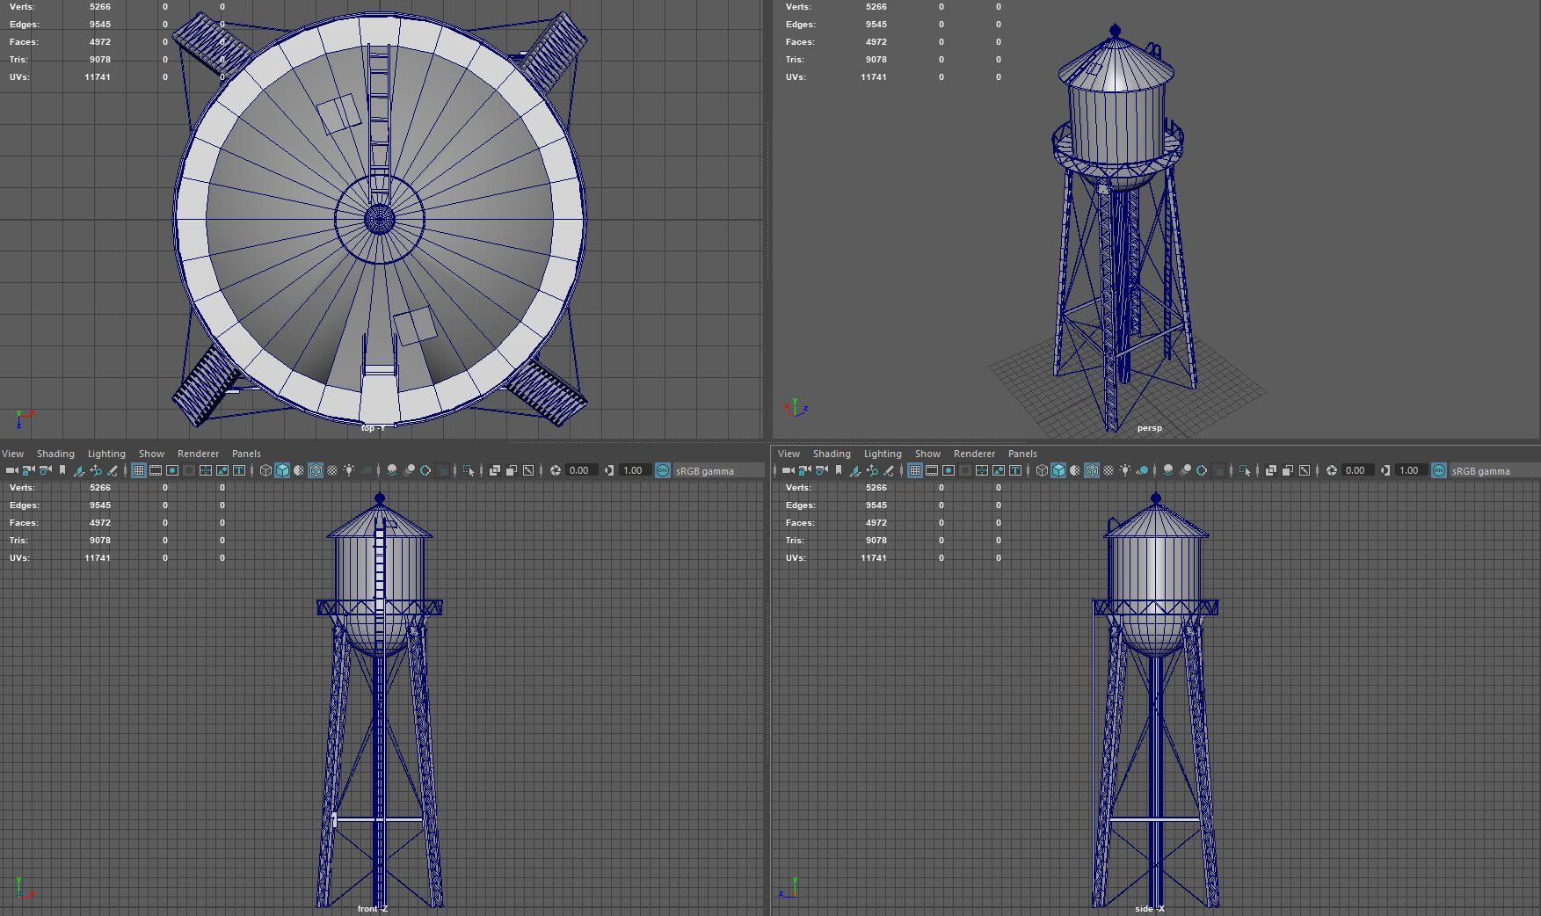Open sRGB gamma dropdown in front viewport
Image resolution: width=1541 pixels, height=916 pixels.
(705, 470)
